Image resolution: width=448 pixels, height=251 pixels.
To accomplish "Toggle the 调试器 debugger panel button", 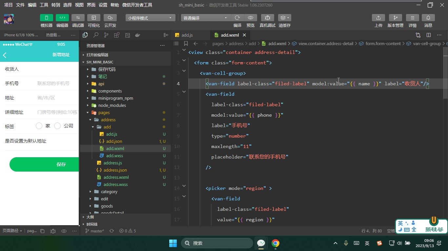I will pos(78,18).
